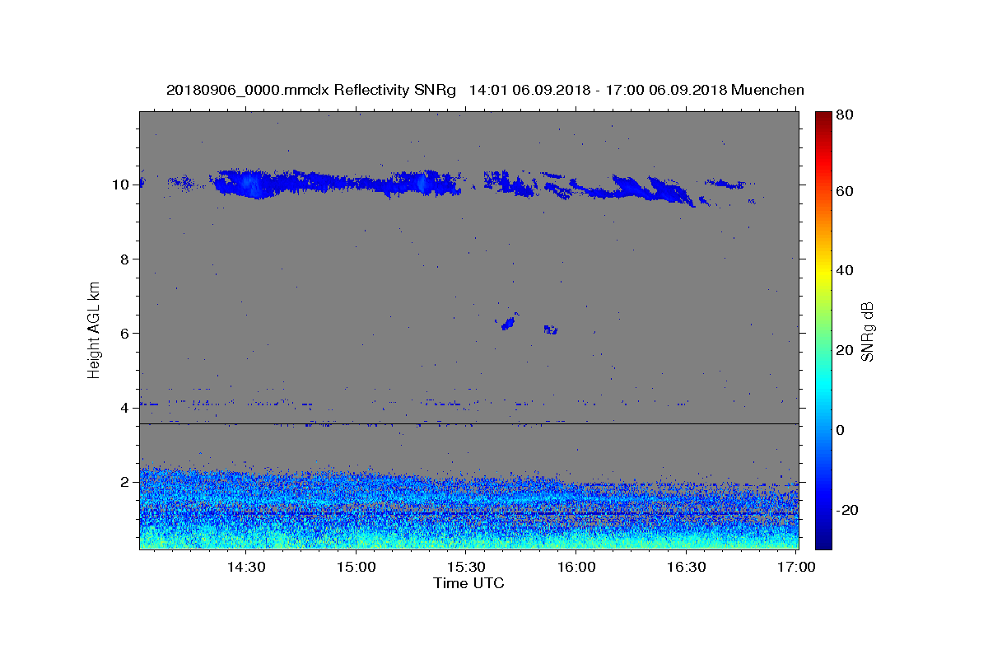988x659 pixels.
Task: Click the colorbar value label 60
Action: coord(844,192)
